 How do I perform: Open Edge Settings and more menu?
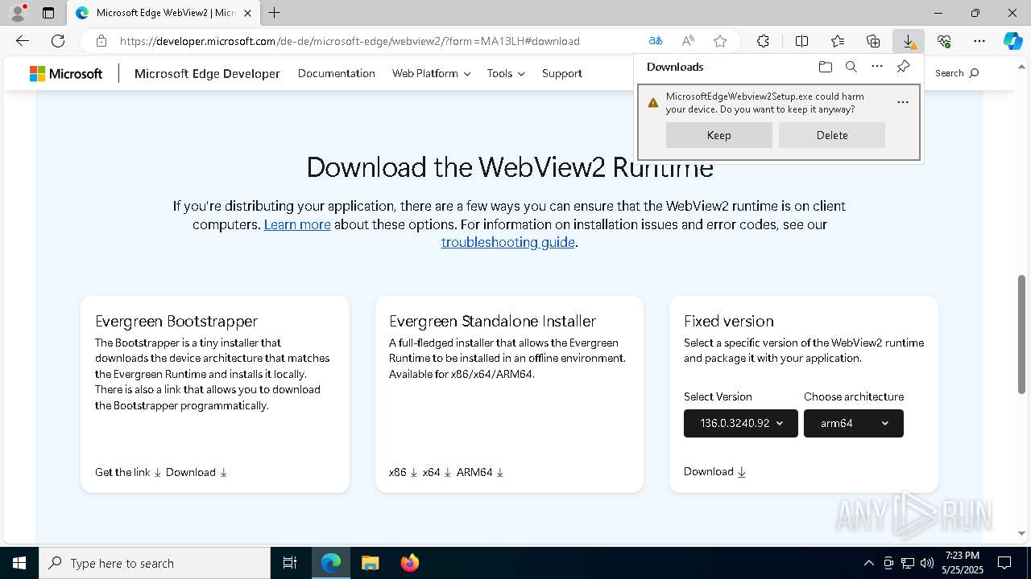click(979, 41)
